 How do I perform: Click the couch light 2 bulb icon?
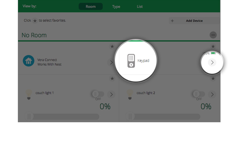point(130,94)
